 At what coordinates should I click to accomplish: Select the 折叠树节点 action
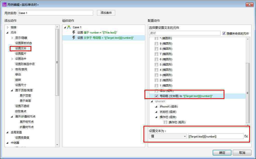coord(27,127)
